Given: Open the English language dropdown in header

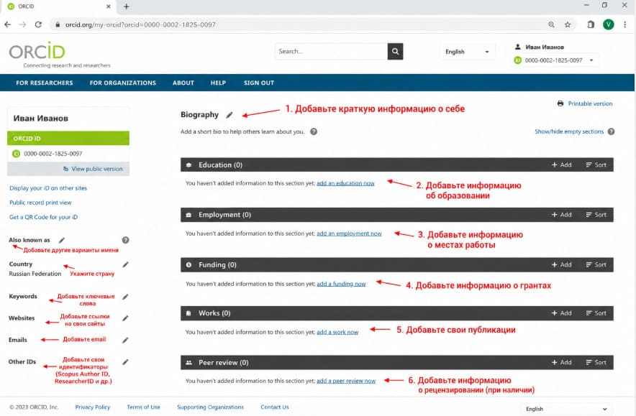Looking at the screenshot, I should pyautogui.click(x=467, y=52).
